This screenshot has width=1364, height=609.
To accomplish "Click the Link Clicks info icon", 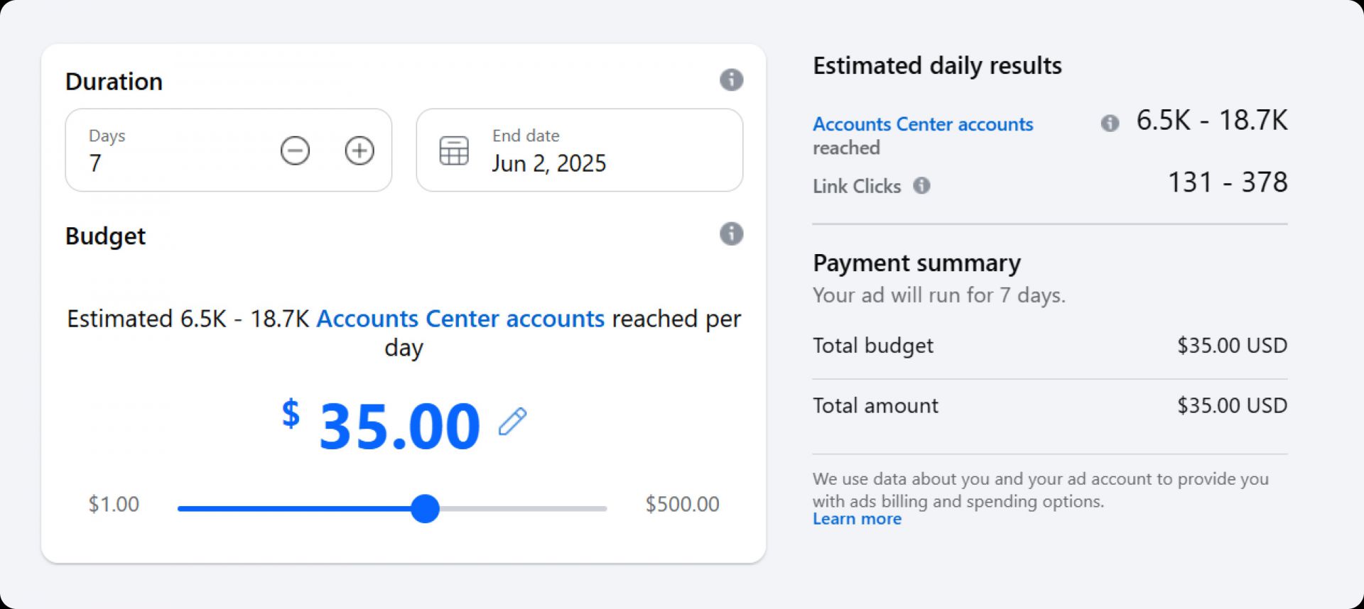I will pyautogui.click(x=921, y=186).
